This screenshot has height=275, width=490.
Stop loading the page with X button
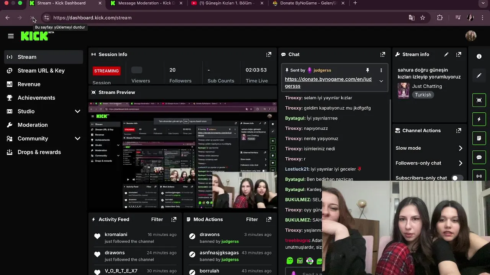[32, 18]
